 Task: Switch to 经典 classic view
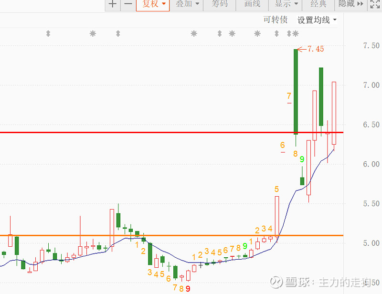318,4
